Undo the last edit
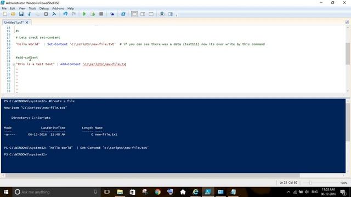This screenshot has height=197, width=351. point(65,14)
